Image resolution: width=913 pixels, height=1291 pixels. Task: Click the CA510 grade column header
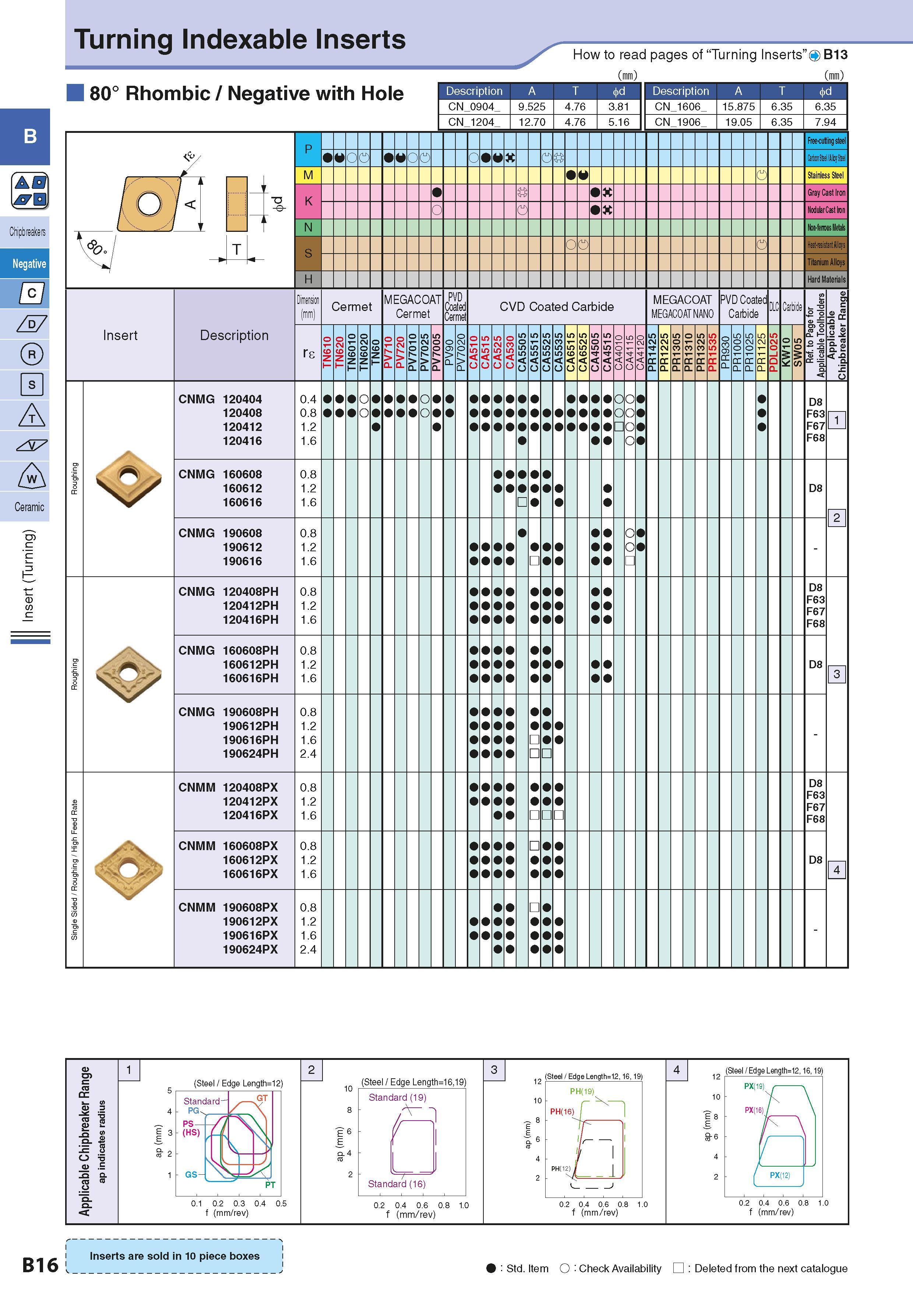(x=474, y=352)
